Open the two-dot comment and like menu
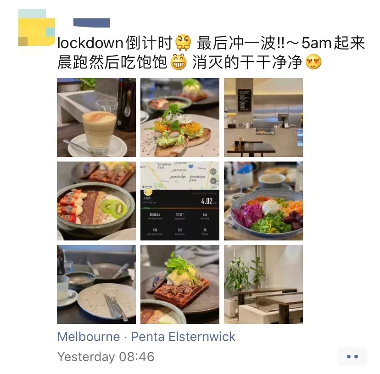Image resolution: width=380 pixels, height=374 pixels. pos(352,357)
